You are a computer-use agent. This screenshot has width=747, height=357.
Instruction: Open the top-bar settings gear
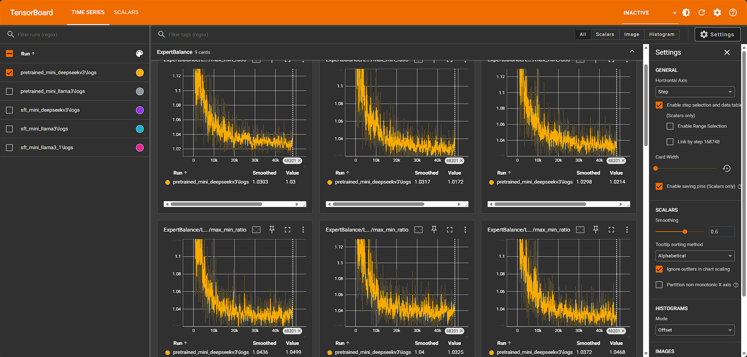(717, 12)
